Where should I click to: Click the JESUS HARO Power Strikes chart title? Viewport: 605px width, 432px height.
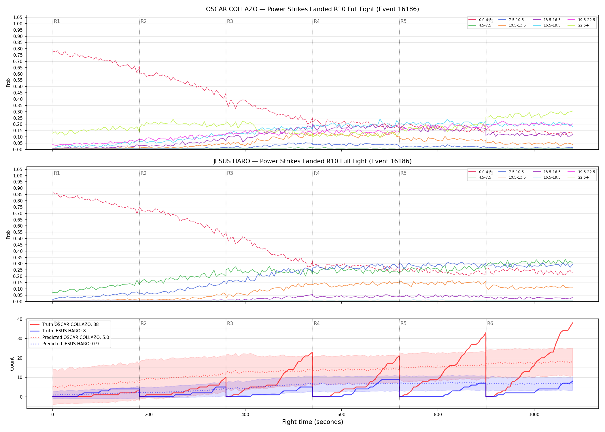(312, 161)
